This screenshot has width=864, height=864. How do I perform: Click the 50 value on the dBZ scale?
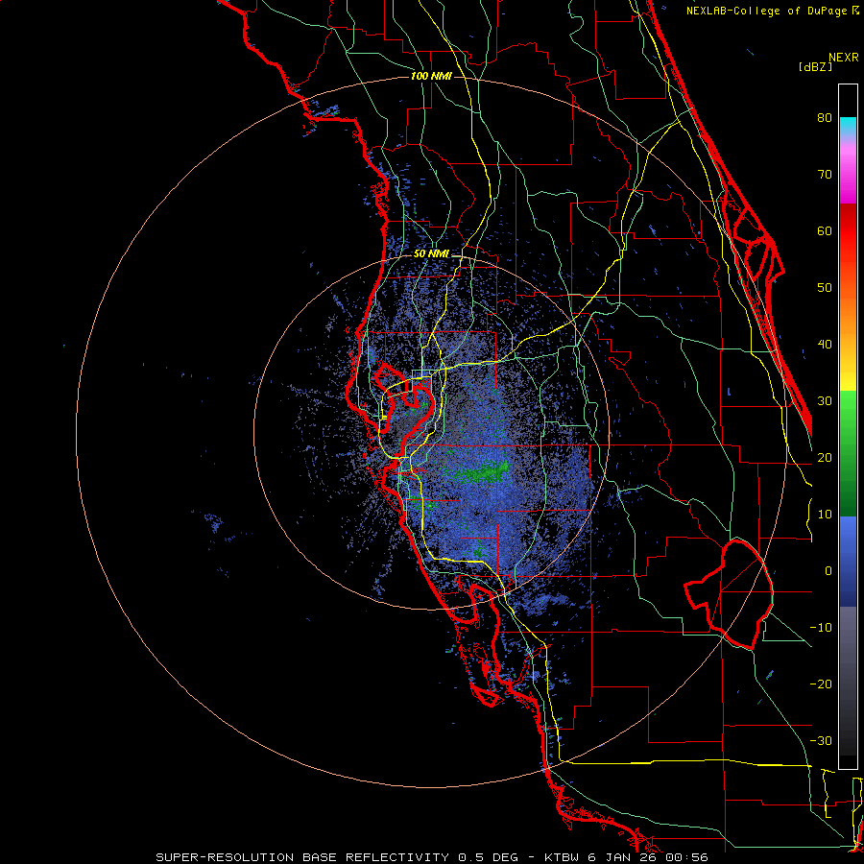point(825,288)
